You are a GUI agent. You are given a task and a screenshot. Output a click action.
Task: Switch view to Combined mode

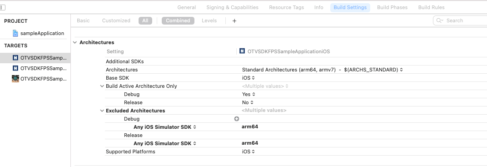pyautogui.click(x=178, y=20)
